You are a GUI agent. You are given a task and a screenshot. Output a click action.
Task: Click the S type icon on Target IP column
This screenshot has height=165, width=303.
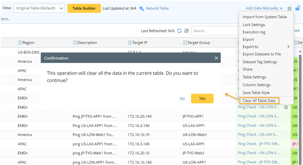tap(130, 43)
